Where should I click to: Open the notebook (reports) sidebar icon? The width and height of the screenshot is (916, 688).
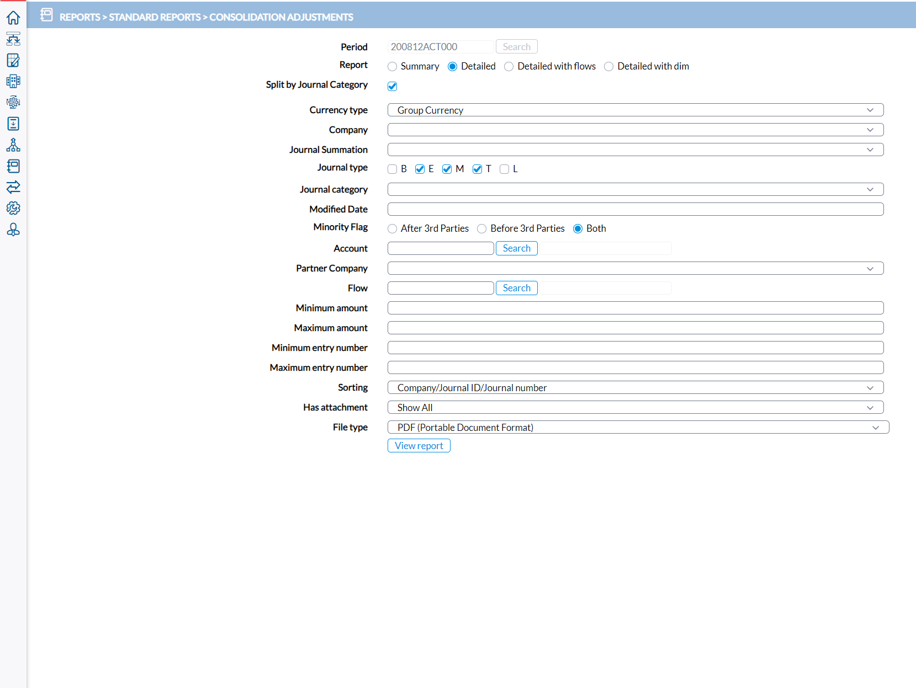tap(13, 166)
